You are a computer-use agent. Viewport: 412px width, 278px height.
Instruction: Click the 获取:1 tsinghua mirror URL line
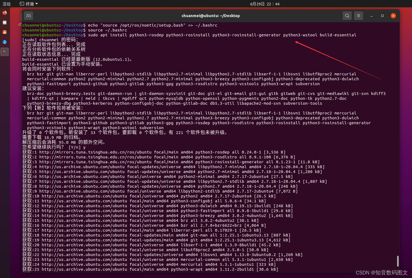154,152
